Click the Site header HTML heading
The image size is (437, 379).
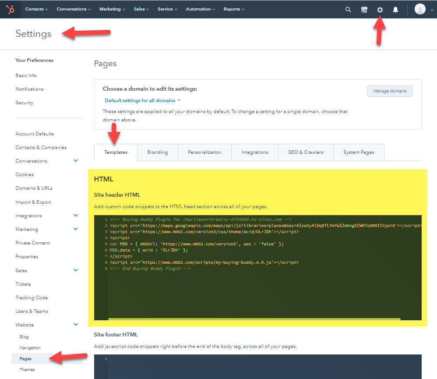coord(117,195)
